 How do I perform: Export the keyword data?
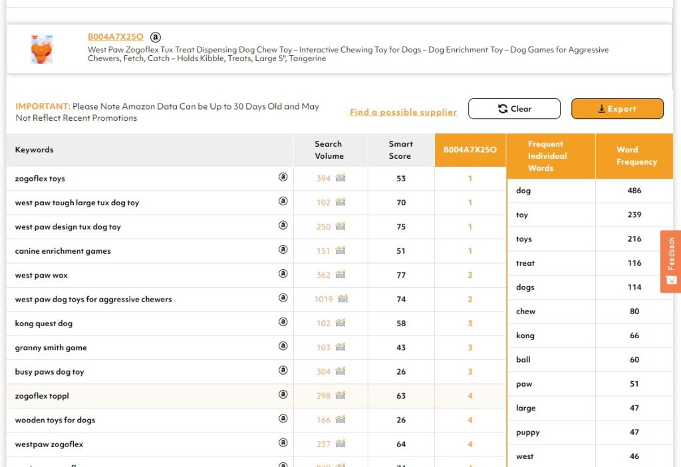point(617,108)
